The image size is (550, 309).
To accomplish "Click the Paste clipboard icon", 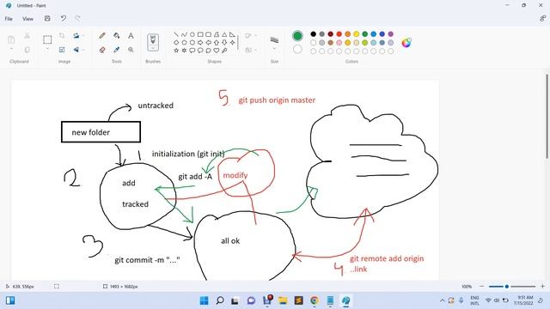I will tap(11, 39).
